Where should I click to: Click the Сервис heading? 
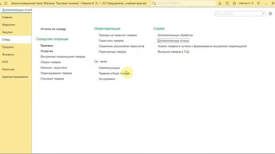tap(159, 29)
